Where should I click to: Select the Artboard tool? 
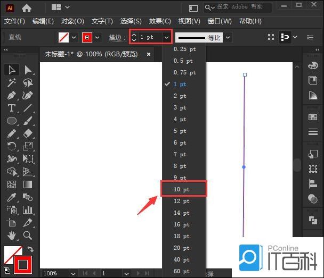(x=12, y=223)
